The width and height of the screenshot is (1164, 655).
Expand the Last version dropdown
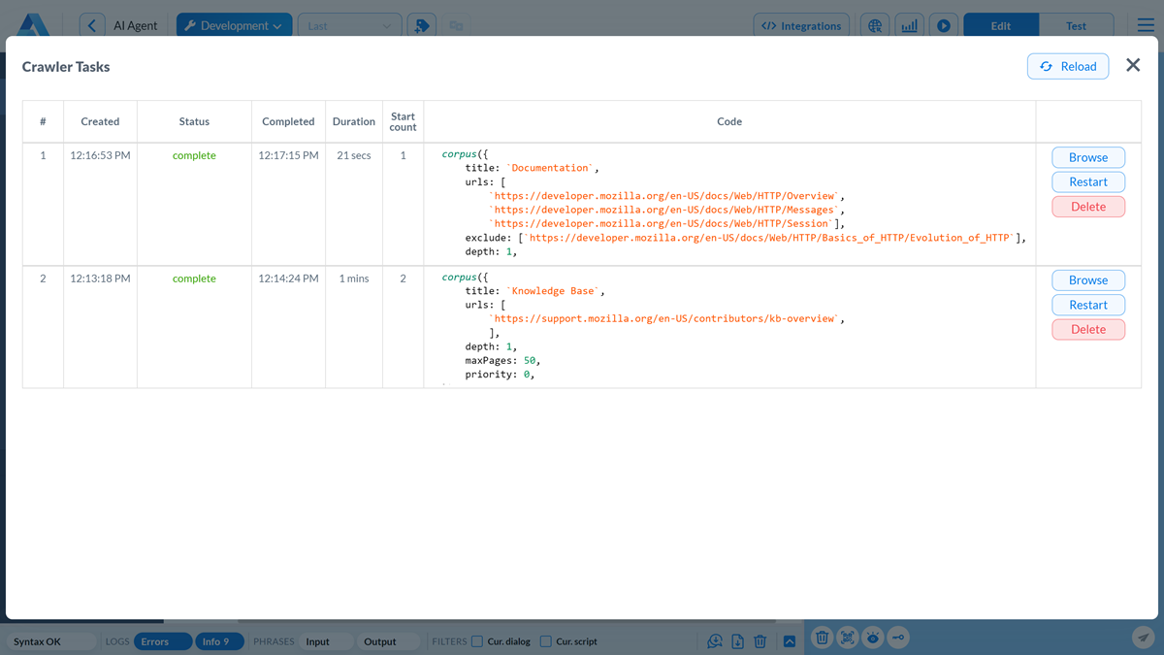point(349,24)
